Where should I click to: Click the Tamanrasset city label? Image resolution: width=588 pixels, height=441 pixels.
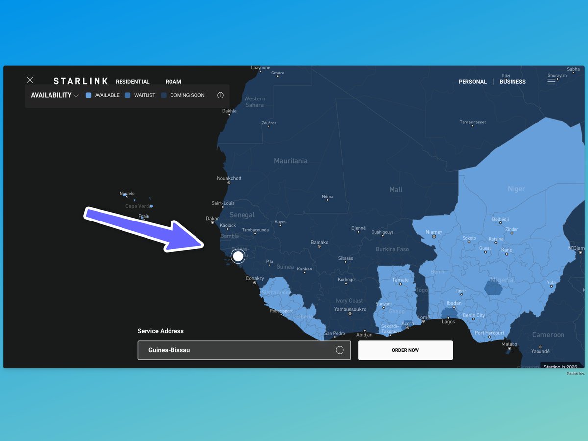coord(472,122)
